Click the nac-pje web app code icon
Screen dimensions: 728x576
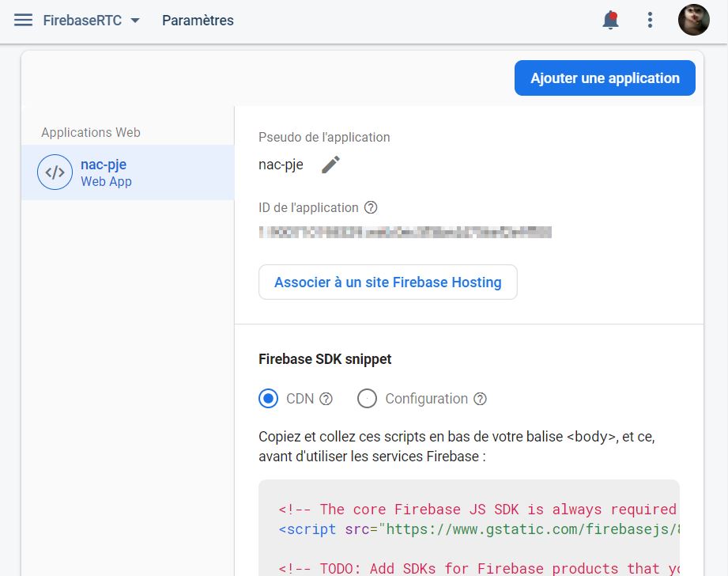click(x=55, y=172)
